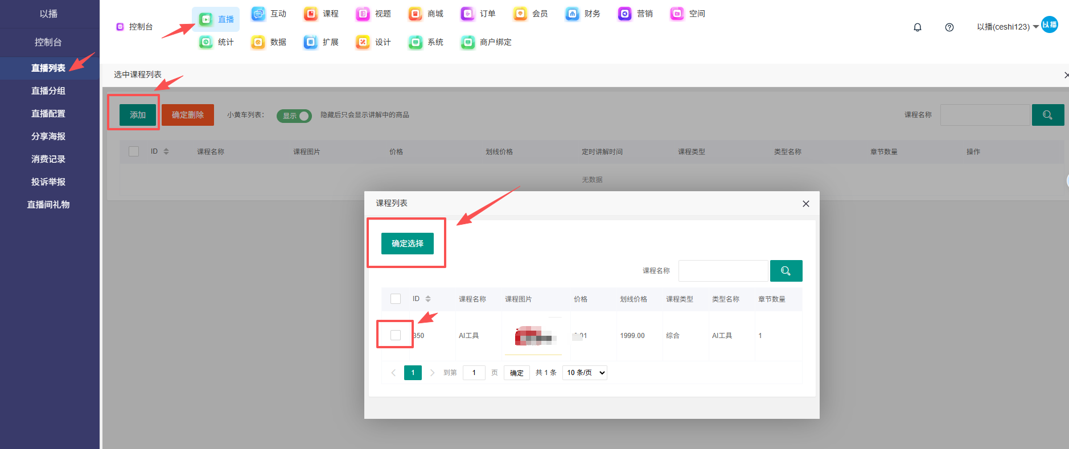The height and width of the screenshot is (449, 1069).
Task: Check the AI工具 course row checkbox
Action: (x=396, y=335)
